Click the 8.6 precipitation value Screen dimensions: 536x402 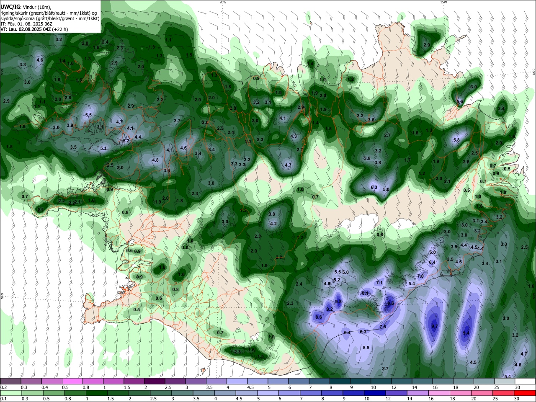319,317
